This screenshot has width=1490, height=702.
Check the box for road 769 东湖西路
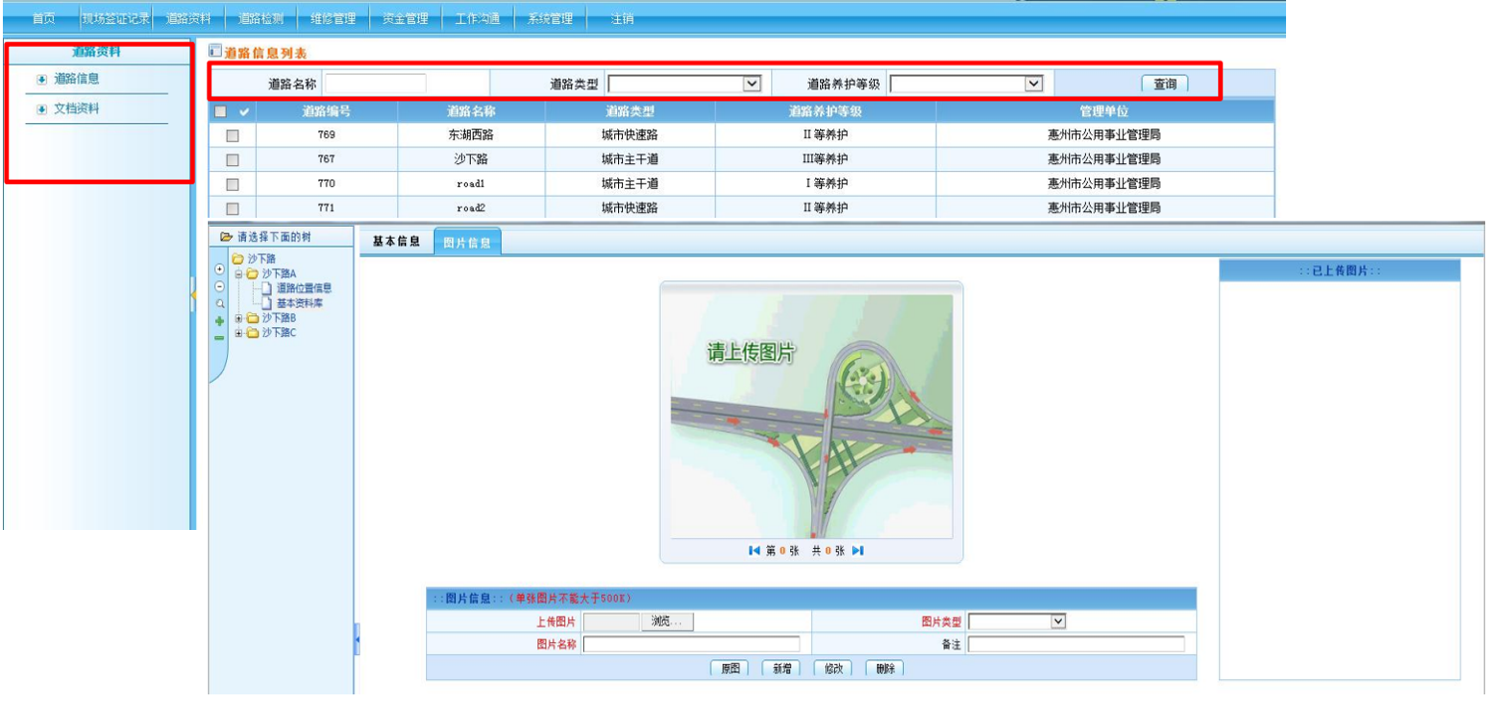232,135
